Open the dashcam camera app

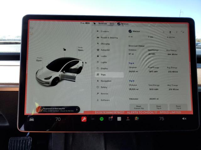pyautogui.click(x=110, y=119)
